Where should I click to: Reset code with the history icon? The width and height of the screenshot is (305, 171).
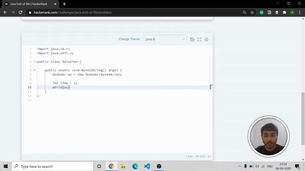(x=192, y=39)
